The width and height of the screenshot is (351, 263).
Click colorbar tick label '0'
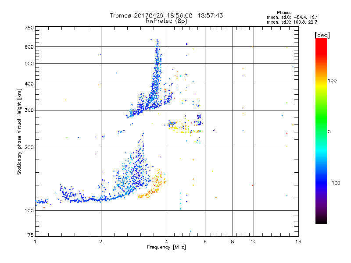point(329,132)
